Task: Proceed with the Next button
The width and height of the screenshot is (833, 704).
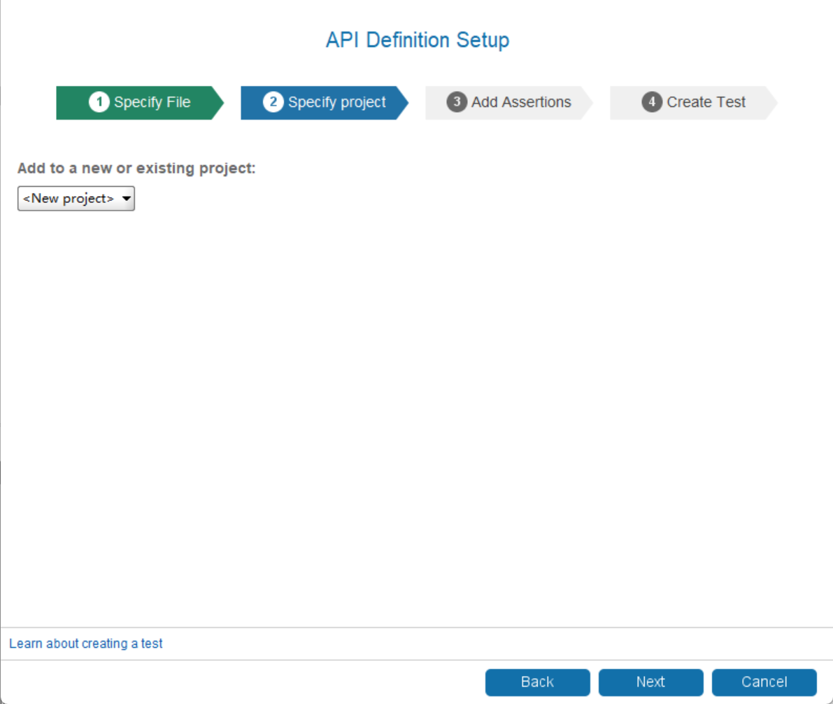Action: click(650, 682)
